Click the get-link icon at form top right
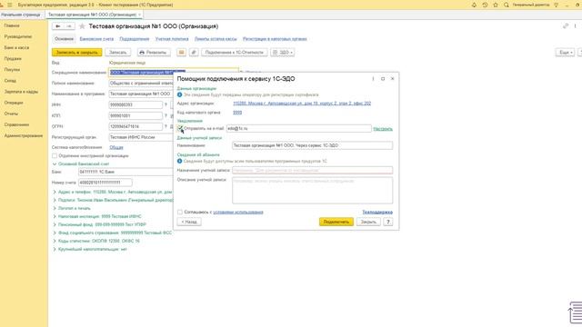Image resolution: width=582 pixels, height=327 pixels. point(566,26)
